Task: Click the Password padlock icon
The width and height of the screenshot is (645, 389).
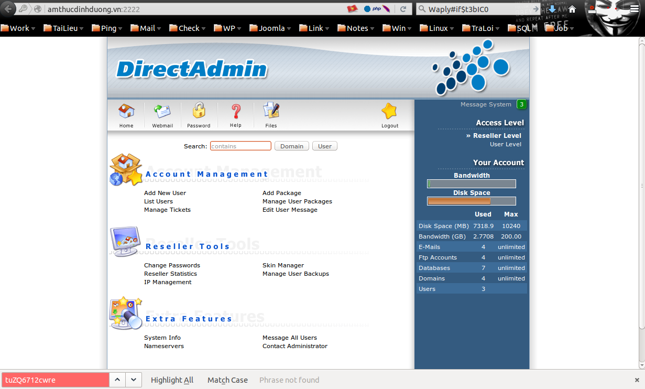Action: (199, 111)
